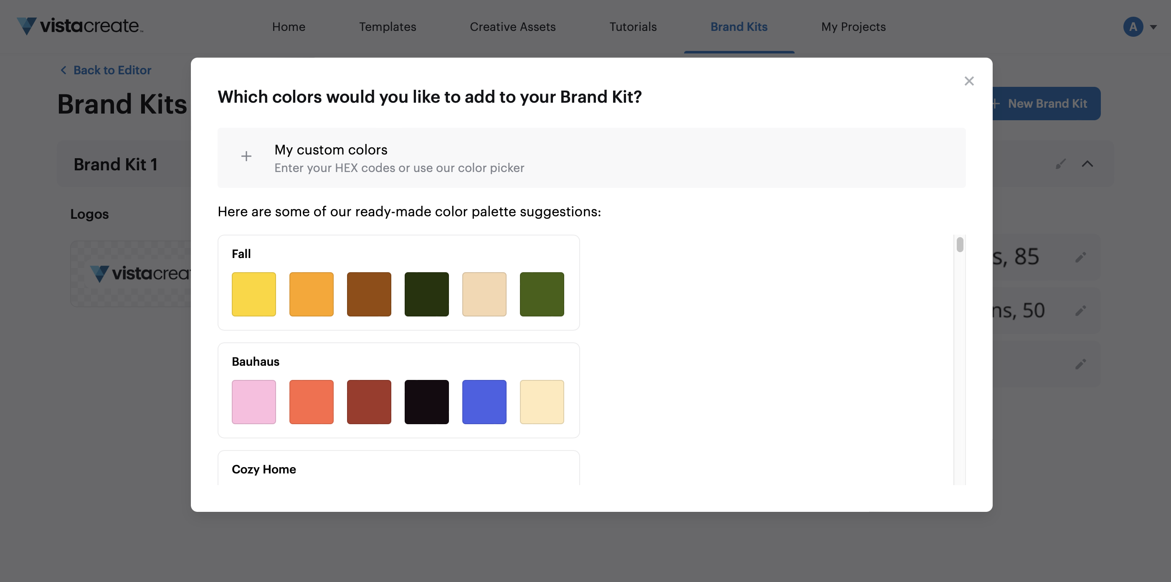The image size is (1171, 582).
Task: Select the Fall palette title
Action: pyautogui.click(x=241, y=253)
